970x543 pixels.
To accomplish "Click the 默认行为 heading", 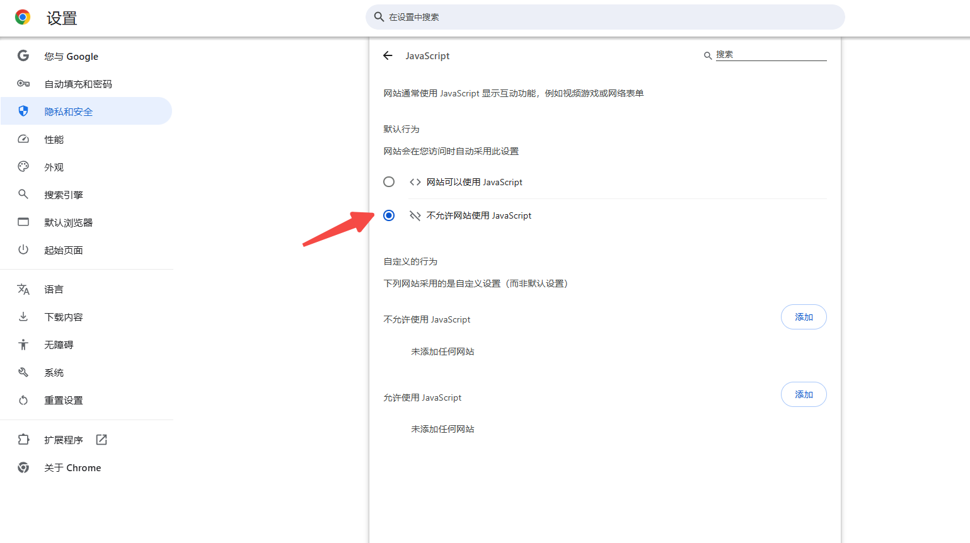I will pyautogui.click(x=401, y=129).
